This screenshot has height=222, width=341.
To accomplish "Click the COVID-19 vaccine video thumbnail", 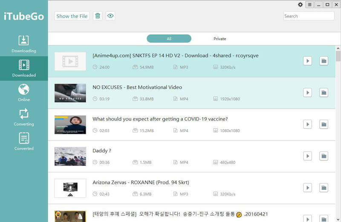I will click(70, 125).
